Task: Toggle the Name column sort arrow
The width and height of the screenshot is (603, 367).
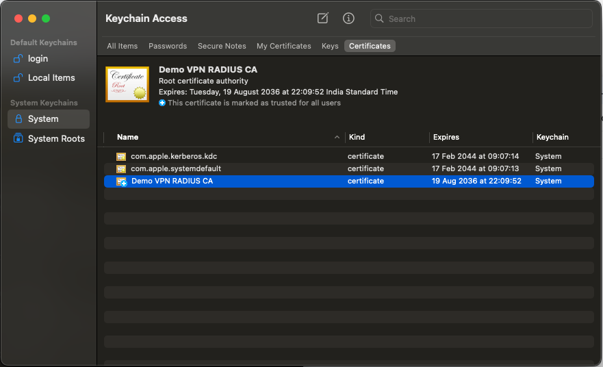Action: pos(337,137)
